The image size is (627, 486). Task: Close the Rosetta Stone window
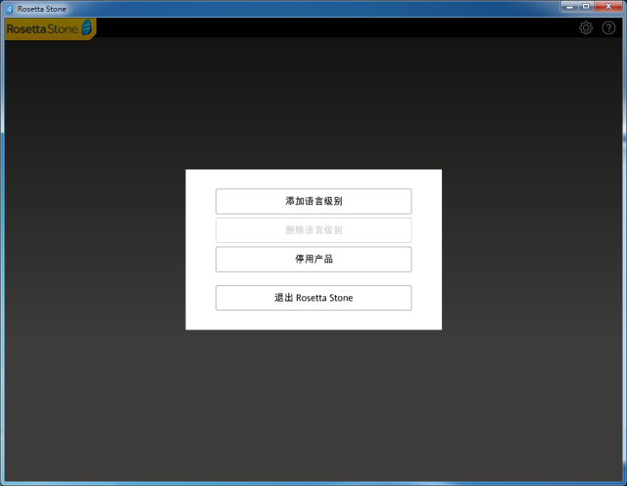pyautogui.click(x=608, y=7)
